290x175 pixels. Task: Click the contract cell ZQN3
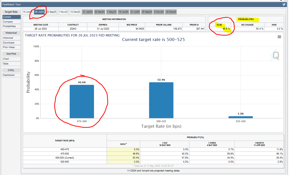[73, 29]
